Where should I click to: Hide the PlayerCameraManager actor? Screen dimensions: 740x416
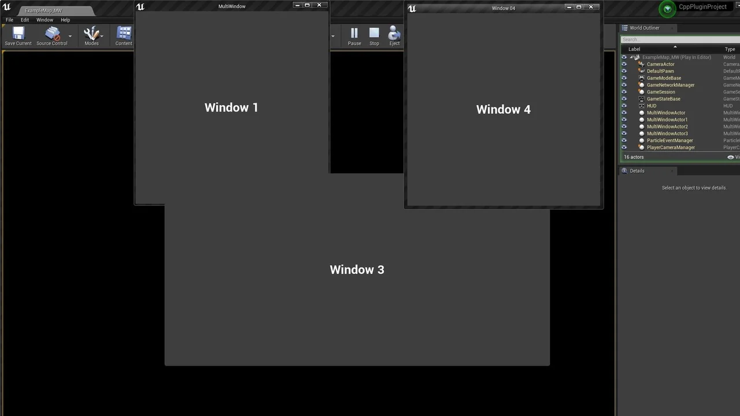tap(624, 147)
